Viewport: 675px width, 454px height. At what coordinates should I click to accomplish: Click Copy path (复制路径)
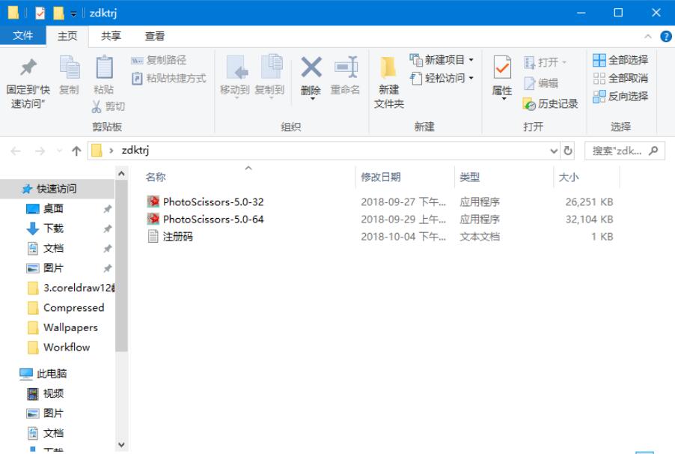(159, 60)
